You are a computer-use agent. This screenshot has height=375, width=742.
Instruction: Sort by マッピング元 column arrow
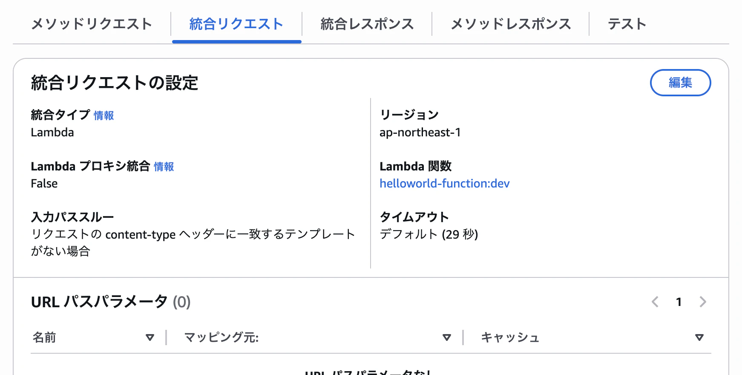(446, 337)
